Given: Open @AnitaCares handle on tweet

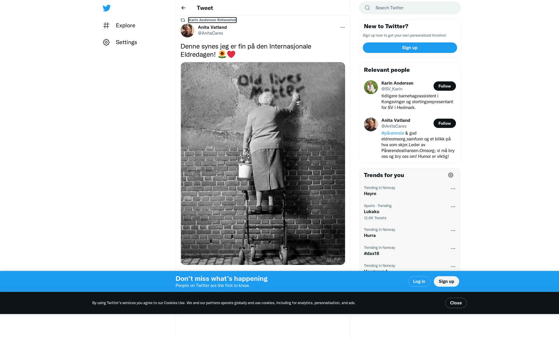Looking at the screenshot, I should pyautogui.click(x=210, y=33).
